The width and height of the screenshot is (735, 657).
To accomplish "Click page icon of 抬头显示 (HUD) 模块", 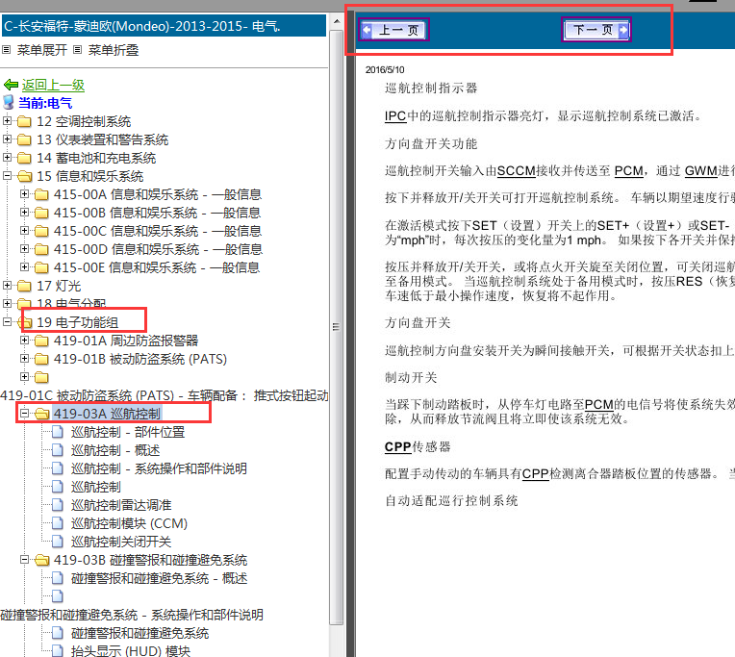I will [x=57, y=650].
